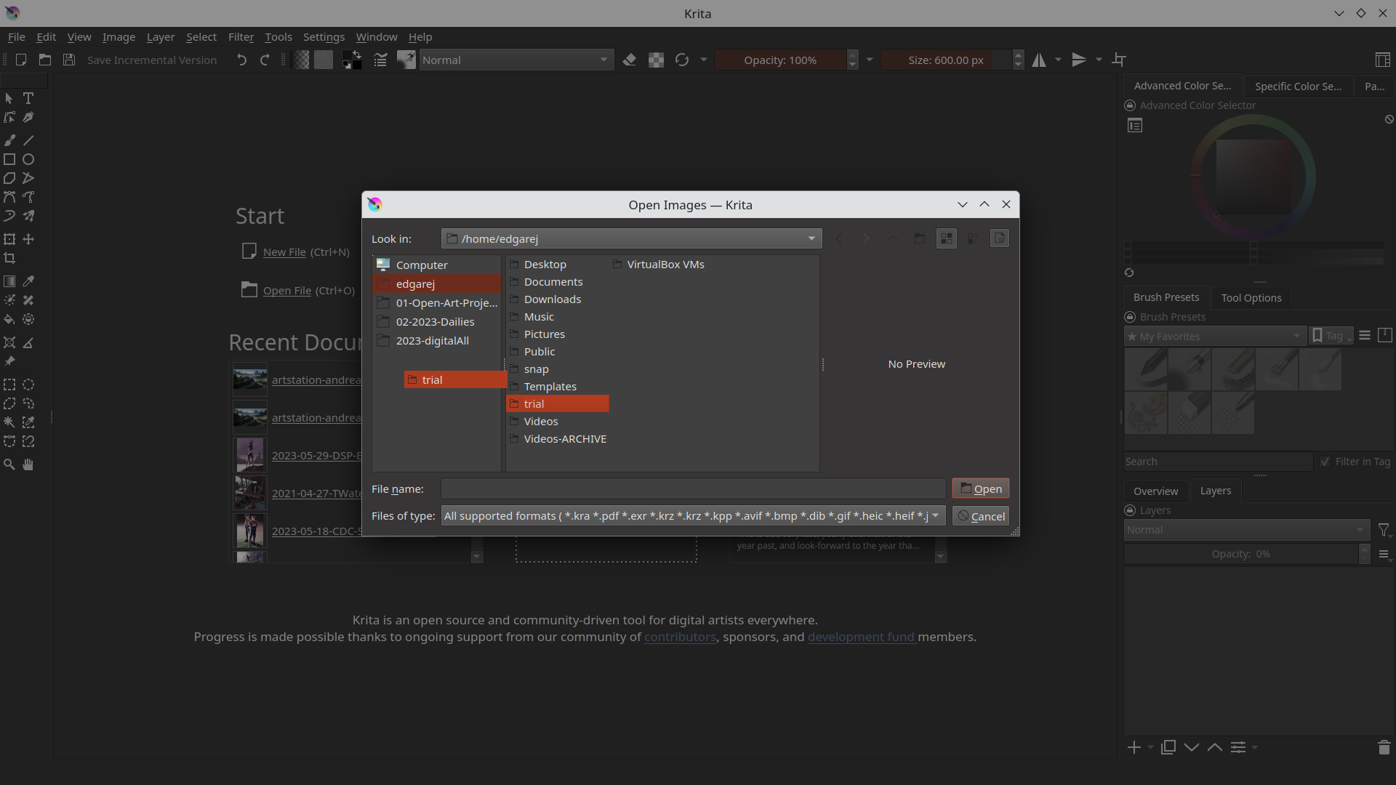Switch to the Tool Options tab
This screenshot has width=1396, height=785.
click(1251, 298)
